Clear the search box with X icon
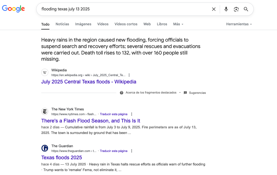This screenshot has width=277, height=175. pos(214,9)
